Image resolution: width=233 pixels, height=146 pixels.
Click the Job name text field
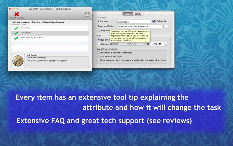134,22
